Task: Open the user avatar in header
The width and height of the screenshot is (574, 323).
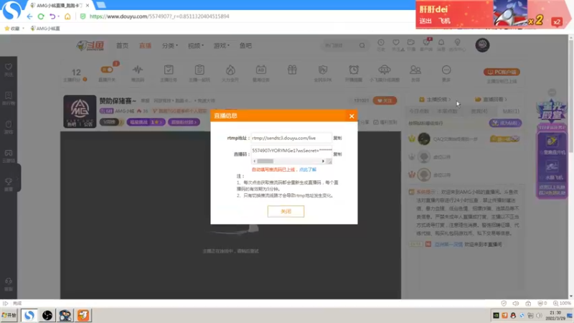Action: [x=482, y=45]
